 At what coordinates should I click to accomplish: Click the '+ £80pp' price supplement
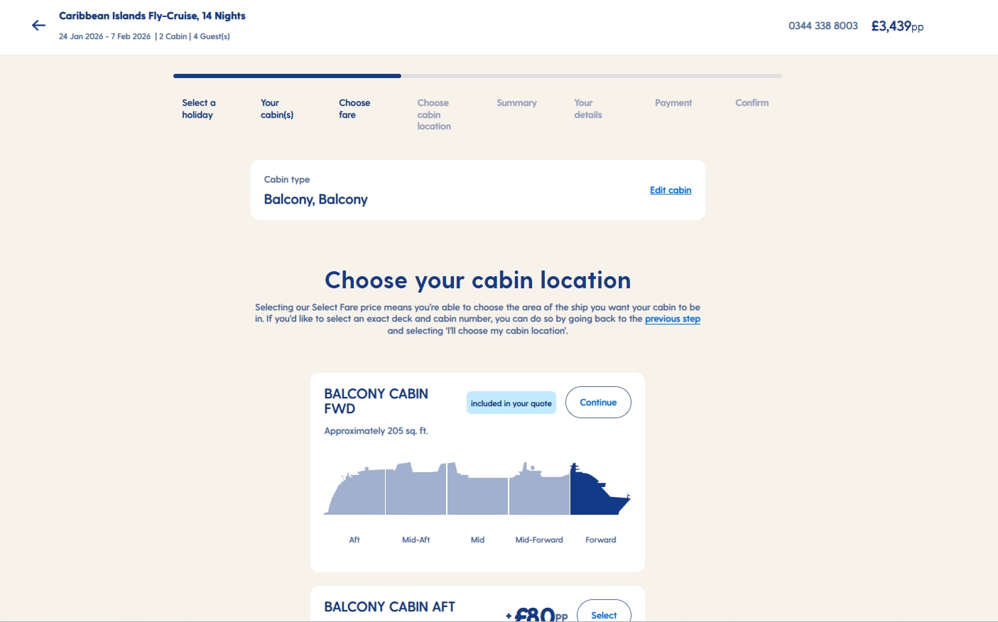point(536,614)
